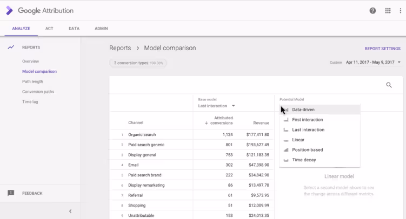Choose Last interaction from the potential model list
This screenshot has width=406, height=219.
[x=320, y=129]
